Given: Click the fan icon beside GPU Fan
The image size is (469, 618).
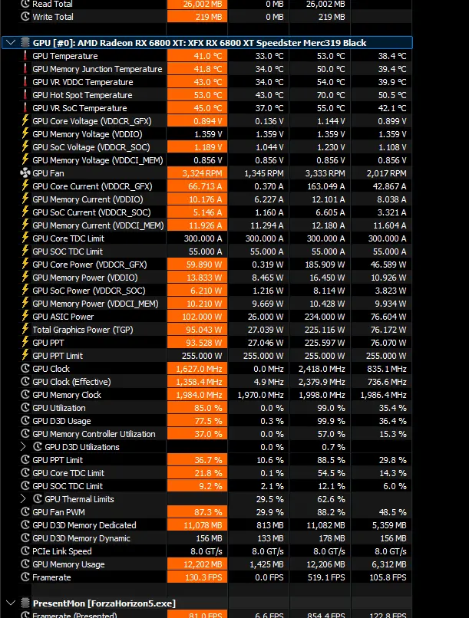Looking at the screenshot, I should point(25,173).
